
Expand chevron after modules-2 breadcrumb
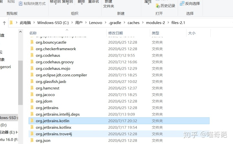tap(168, 23)
